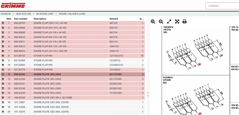Select SHARE PLATE CES 305L 282WD
Screen dimensions: 239x115
point(51,107)
